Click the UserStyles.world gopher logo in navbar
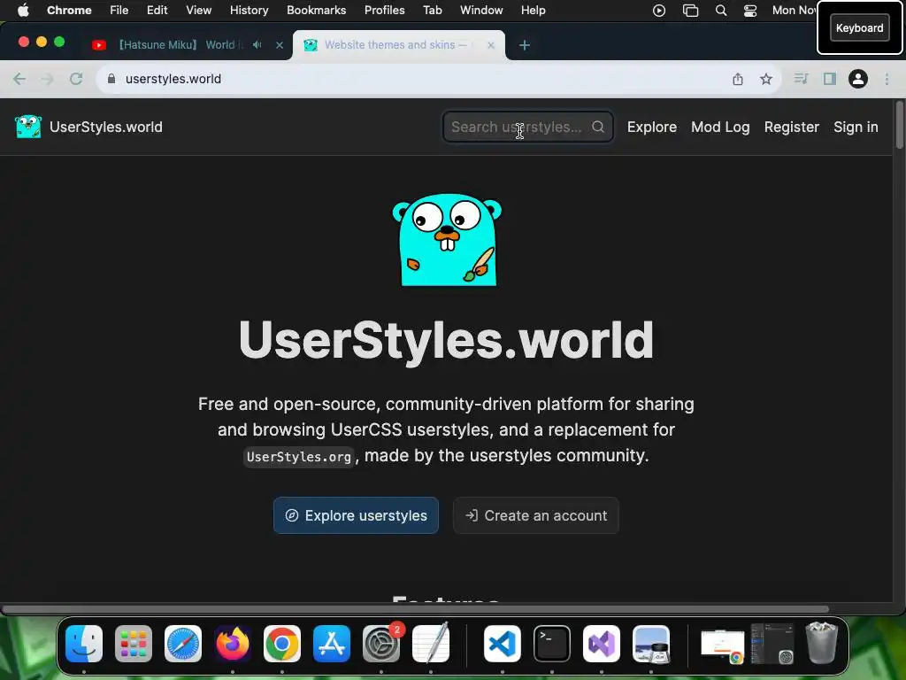The height and width of the screenshot is (680, 906). tap(28, 127)
